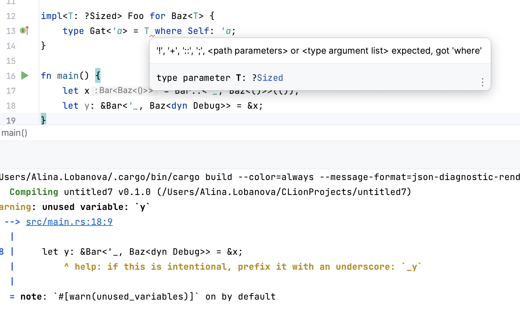Place cursor on fn main declaration
The image size is (520, 320).
tap(65, 75)
